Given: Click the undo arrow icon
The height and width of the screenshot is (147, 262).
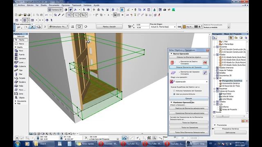Looking at the screenshot, I should pyautogui.click(x=46, y=15).
